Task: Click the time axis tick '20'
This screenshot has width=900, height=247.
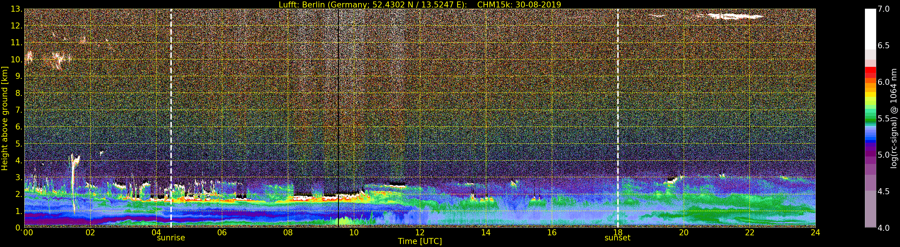Action: [x=683, y=233]
